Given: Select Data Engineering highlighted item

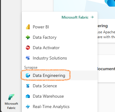Looking at the screenshot, I should pyautogui.click(x=49, y=76).
